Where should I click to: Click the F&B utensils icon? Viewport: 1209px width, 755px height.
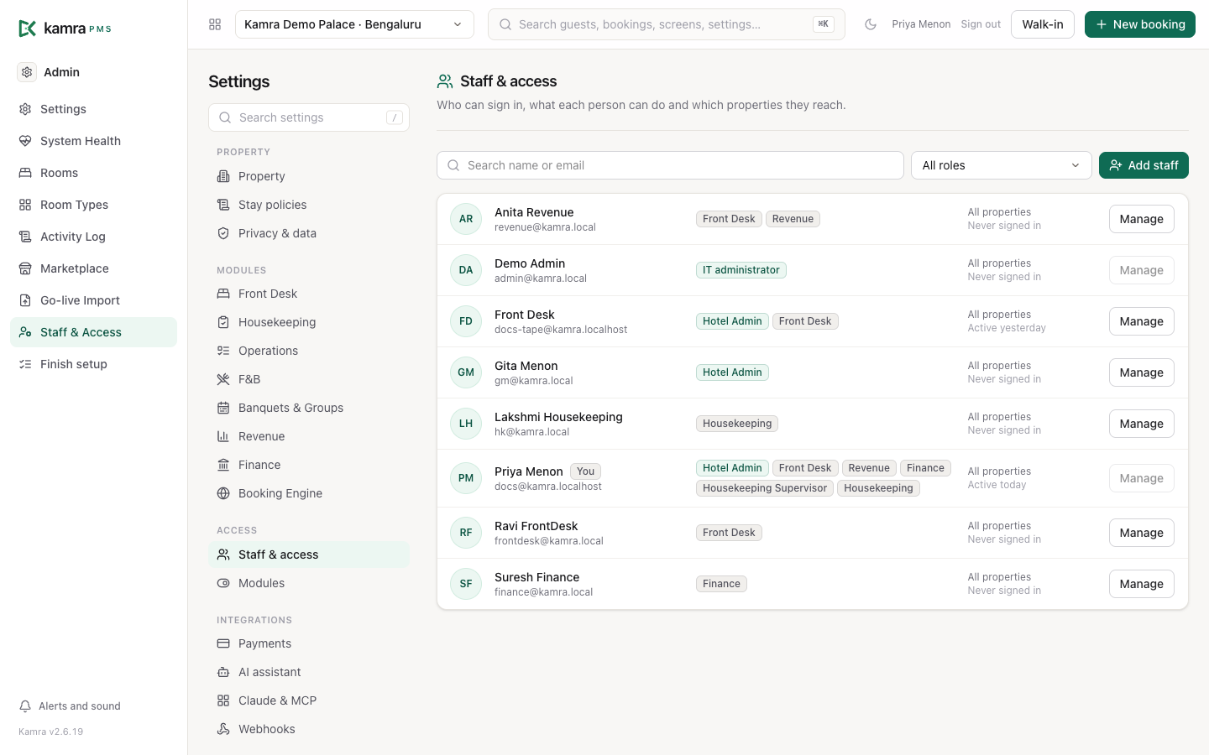[223, 379]
